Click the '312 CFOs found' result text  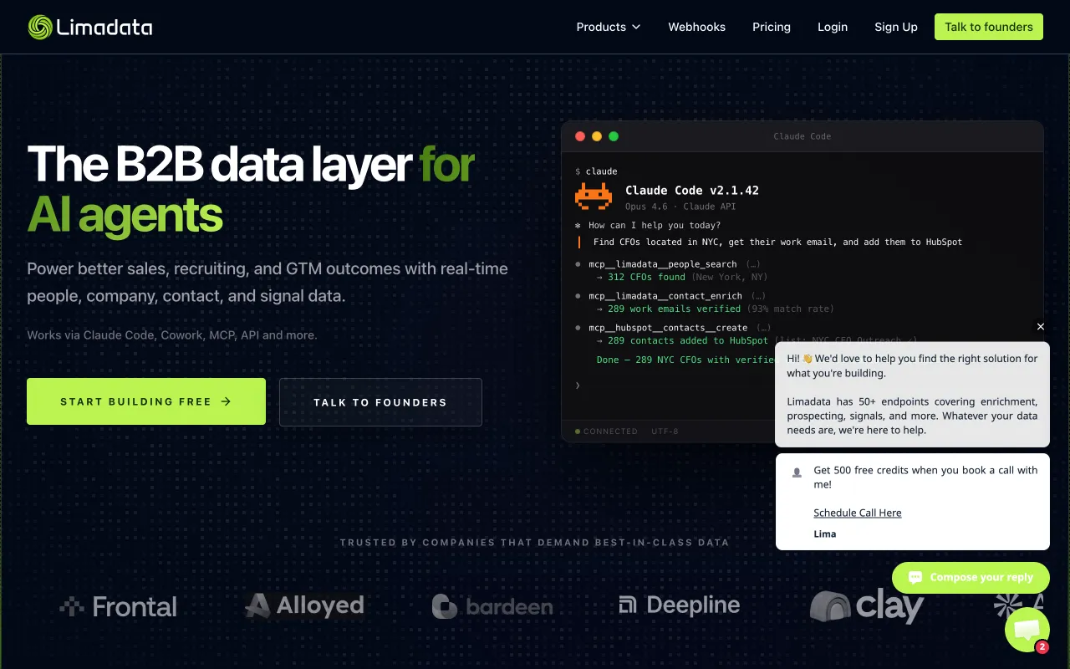646,277
